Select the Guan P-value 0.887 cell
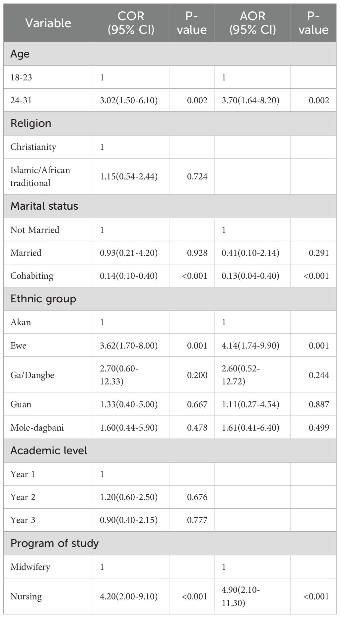The width and height of the screenshot is (340, 618). click(x=319, y=404)
